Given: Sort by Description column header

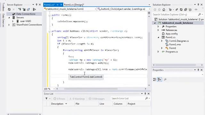Looking at the screenshot, I should (x=57, y=104).
